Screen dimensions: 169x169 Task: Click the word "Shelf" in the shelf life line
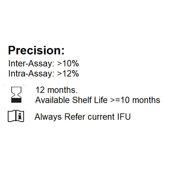point(82,100)
